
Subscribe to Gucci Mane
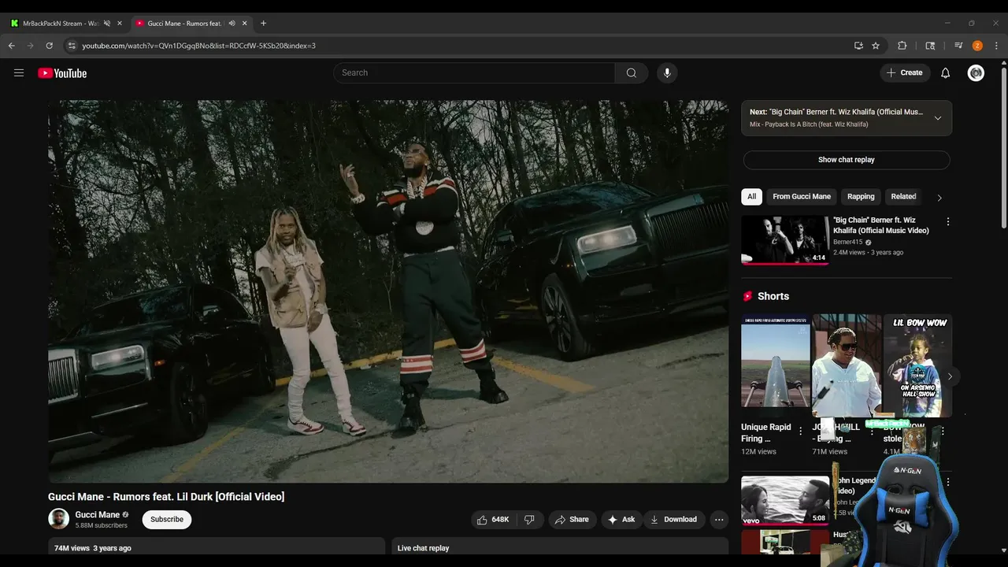[167, 519]
